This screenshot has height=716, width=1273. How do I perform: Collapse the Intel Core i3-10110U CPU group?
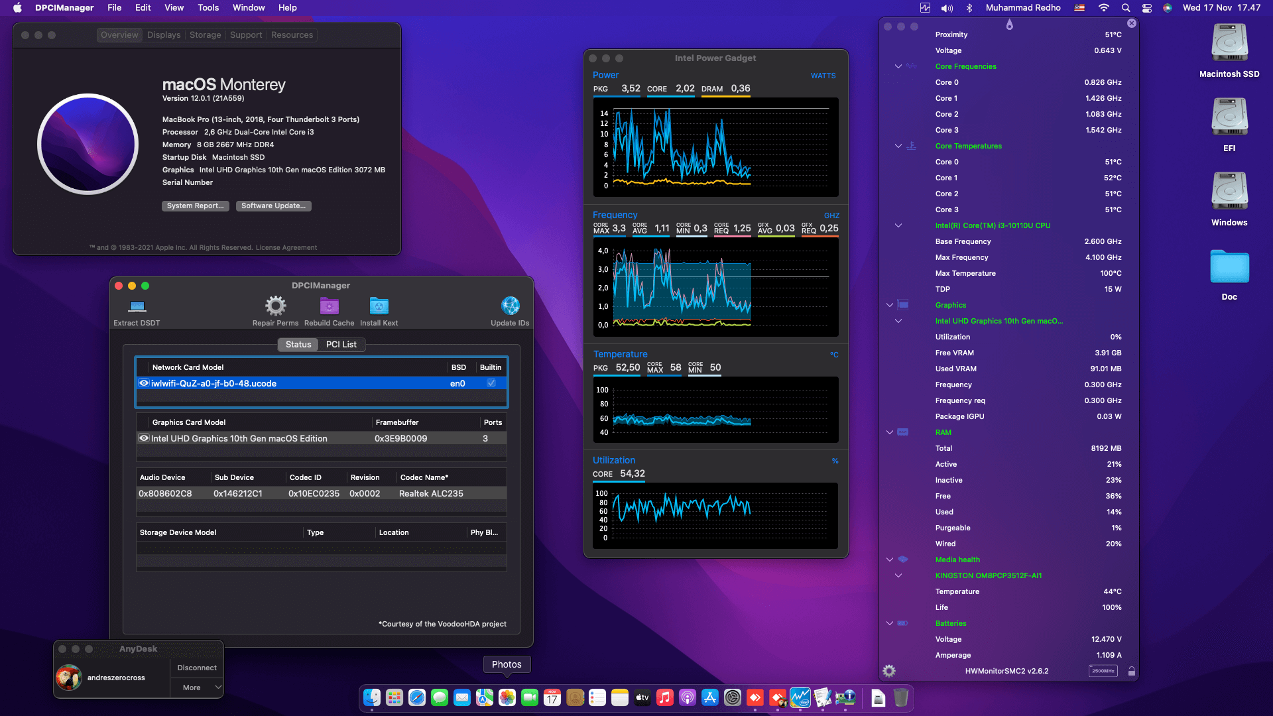click(898, 225)
